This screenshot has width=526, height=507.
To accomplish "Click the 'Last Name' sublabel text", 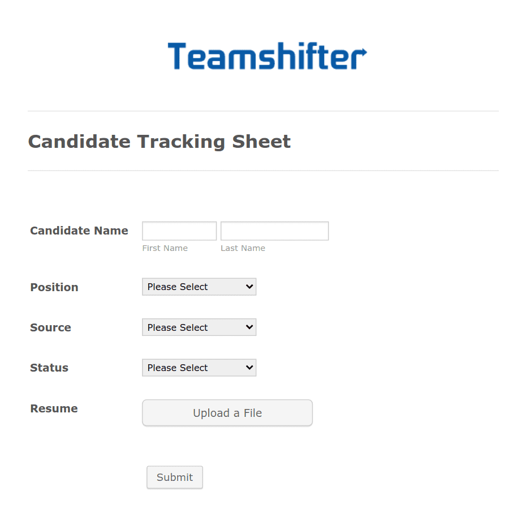I will point(243,248).
